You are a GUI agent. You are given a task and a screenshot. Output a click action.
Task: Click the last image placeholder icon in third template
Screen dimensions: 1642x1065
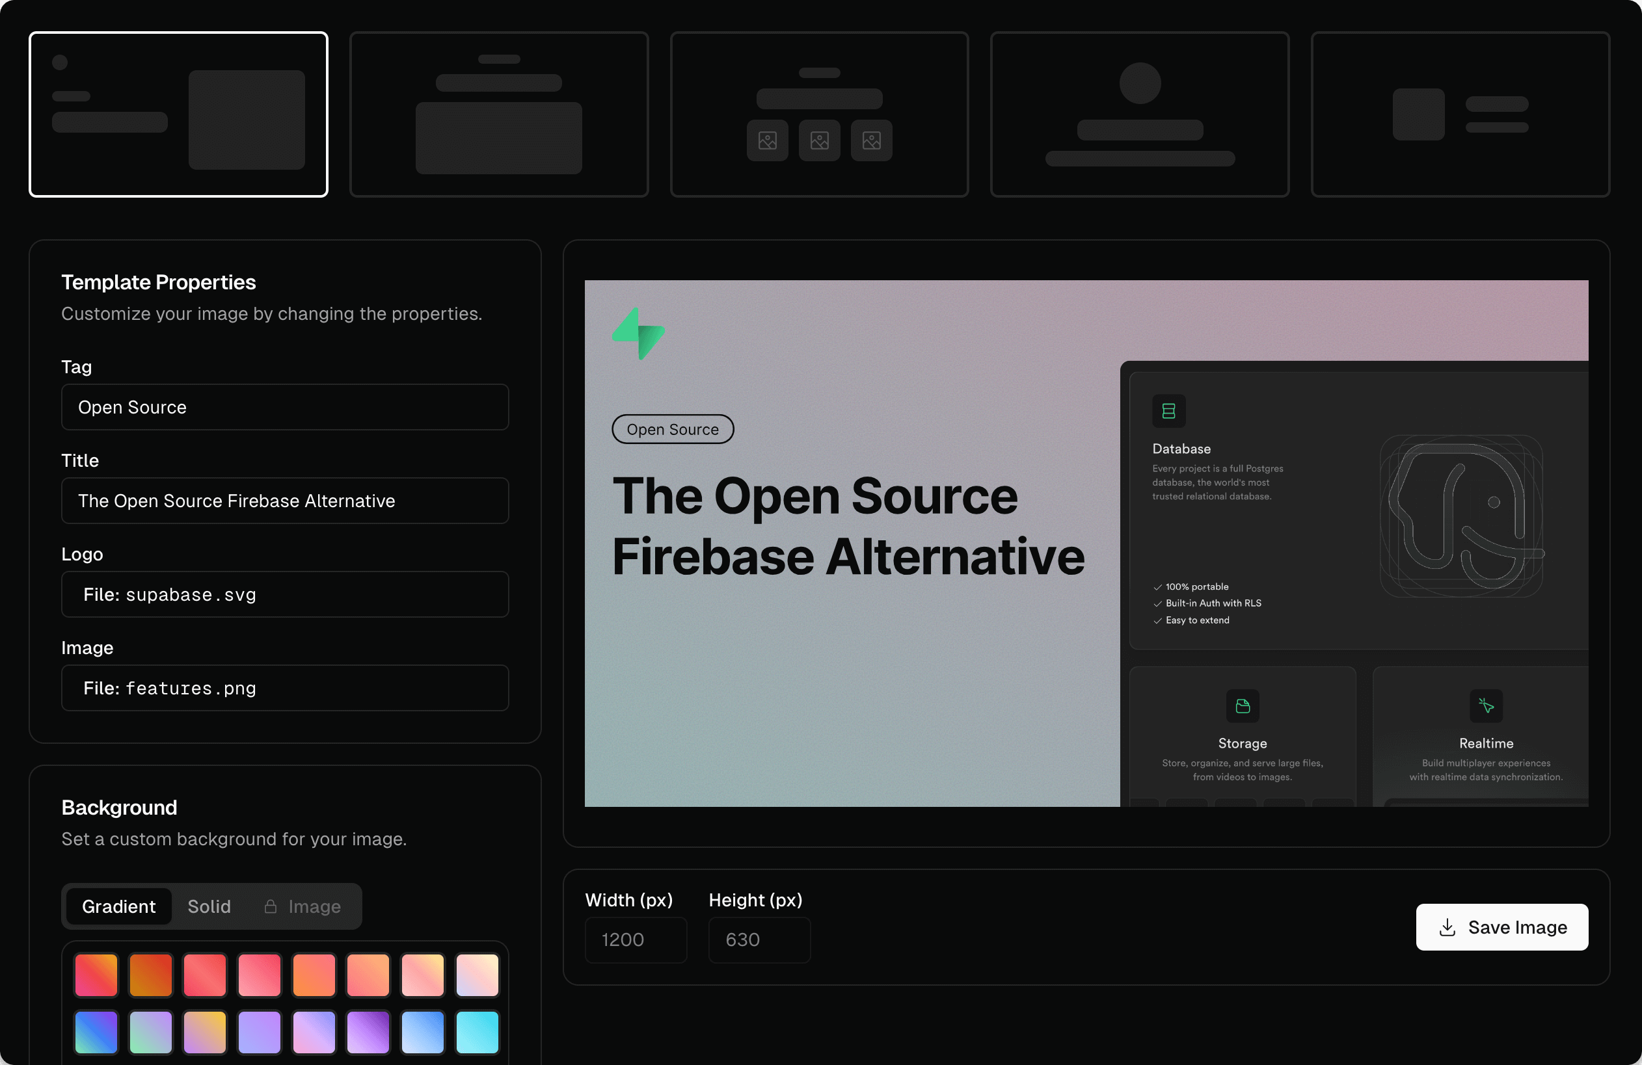(x=871, y=140)
